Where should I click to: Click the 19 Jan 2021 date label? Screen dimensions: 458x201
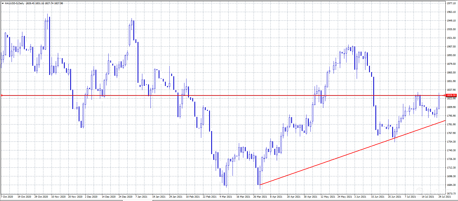[159, 197]
